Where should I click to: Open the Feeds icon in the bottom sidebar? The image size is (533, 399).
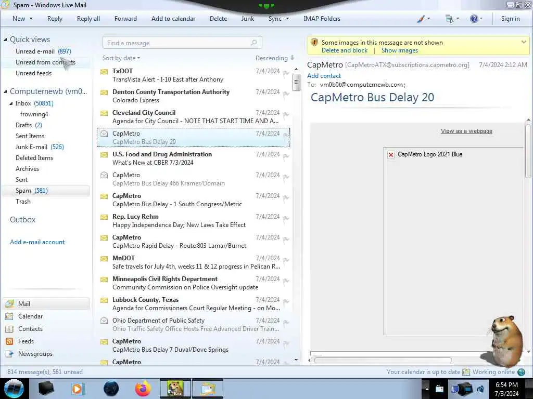pos(9,341)
